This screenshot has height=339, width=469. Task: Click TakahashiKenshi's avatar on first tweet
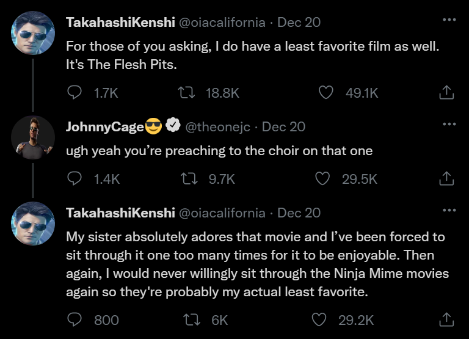tap(33, 33)
